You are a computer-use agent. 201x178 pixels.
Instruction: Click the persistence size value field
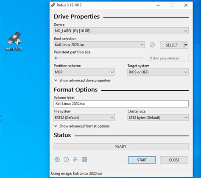point(168,58)
